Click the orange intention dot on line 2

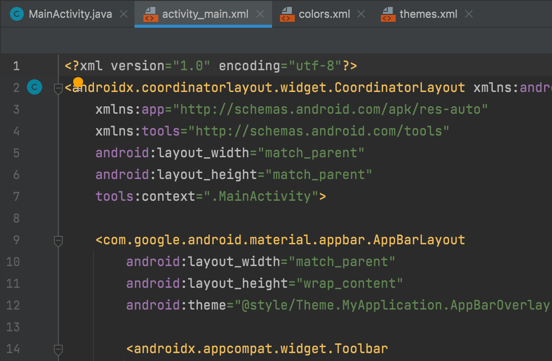tap(78, 82)
